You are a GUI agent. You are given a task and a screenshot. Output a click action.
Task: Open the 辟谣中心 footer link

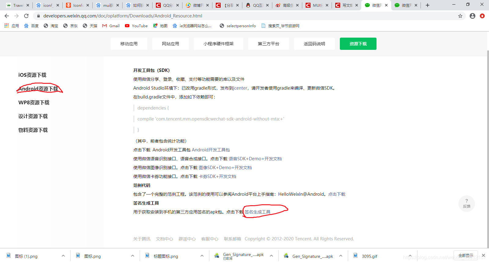(187, 239)
